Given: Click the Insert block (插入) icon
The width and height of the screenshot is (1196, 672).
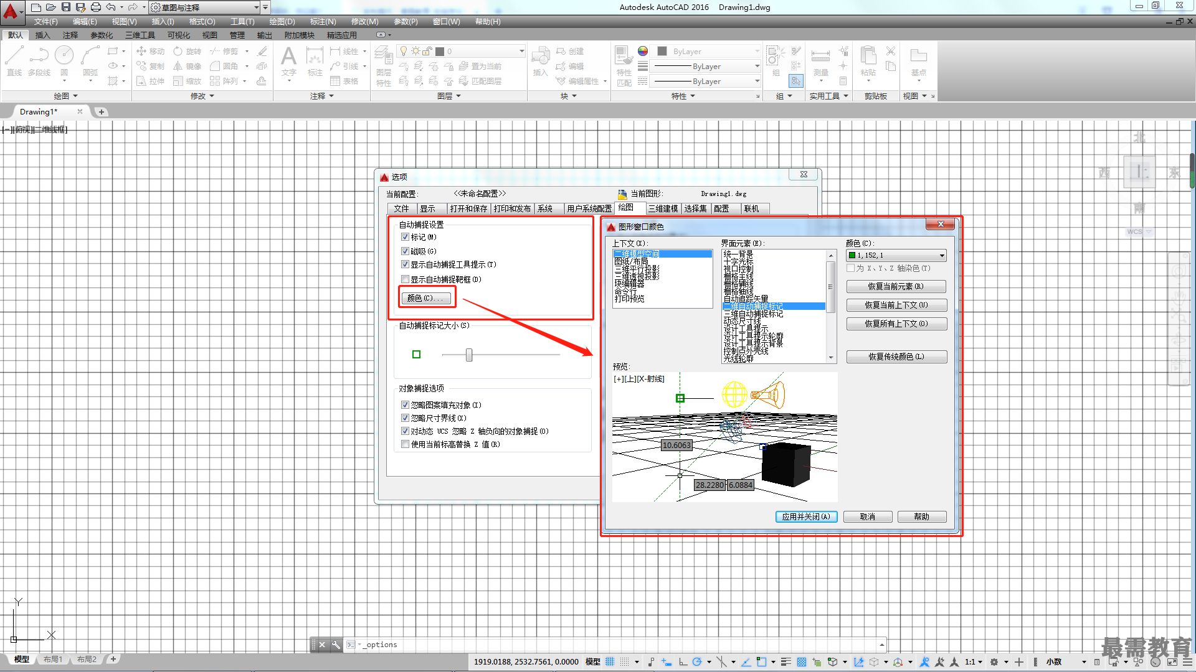Looking at the screenshot, I should [540, 61].
